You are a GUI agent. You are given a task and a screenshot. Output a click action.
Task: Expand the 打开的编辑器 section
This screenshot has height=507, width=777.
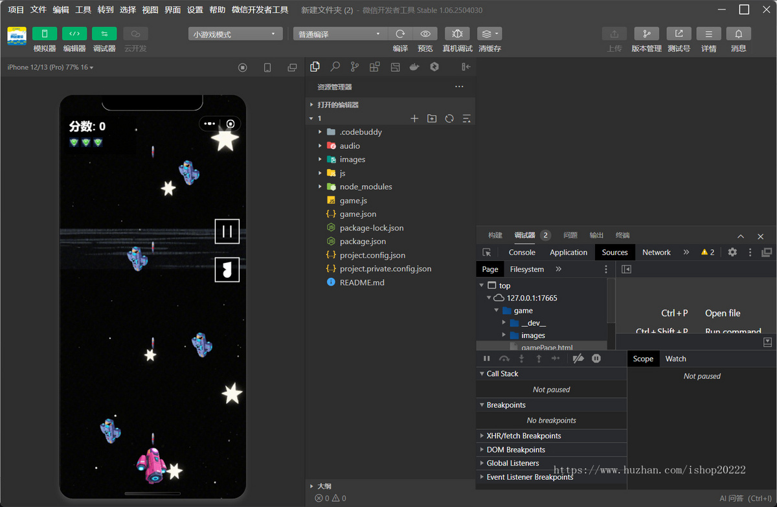(x=390, y=105)
